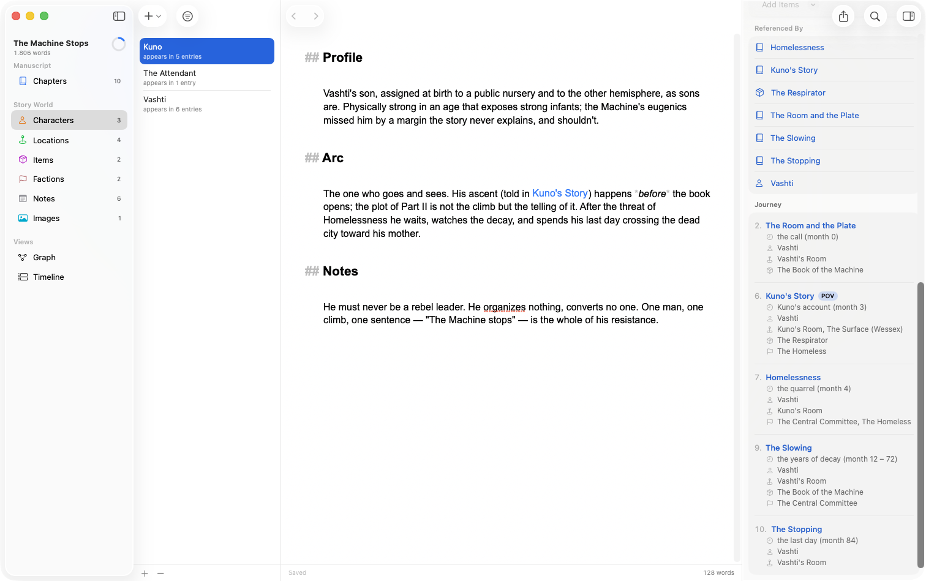
Task: Follow the Kuno's Story link in Arc
Action: click(x=560, y=193)
